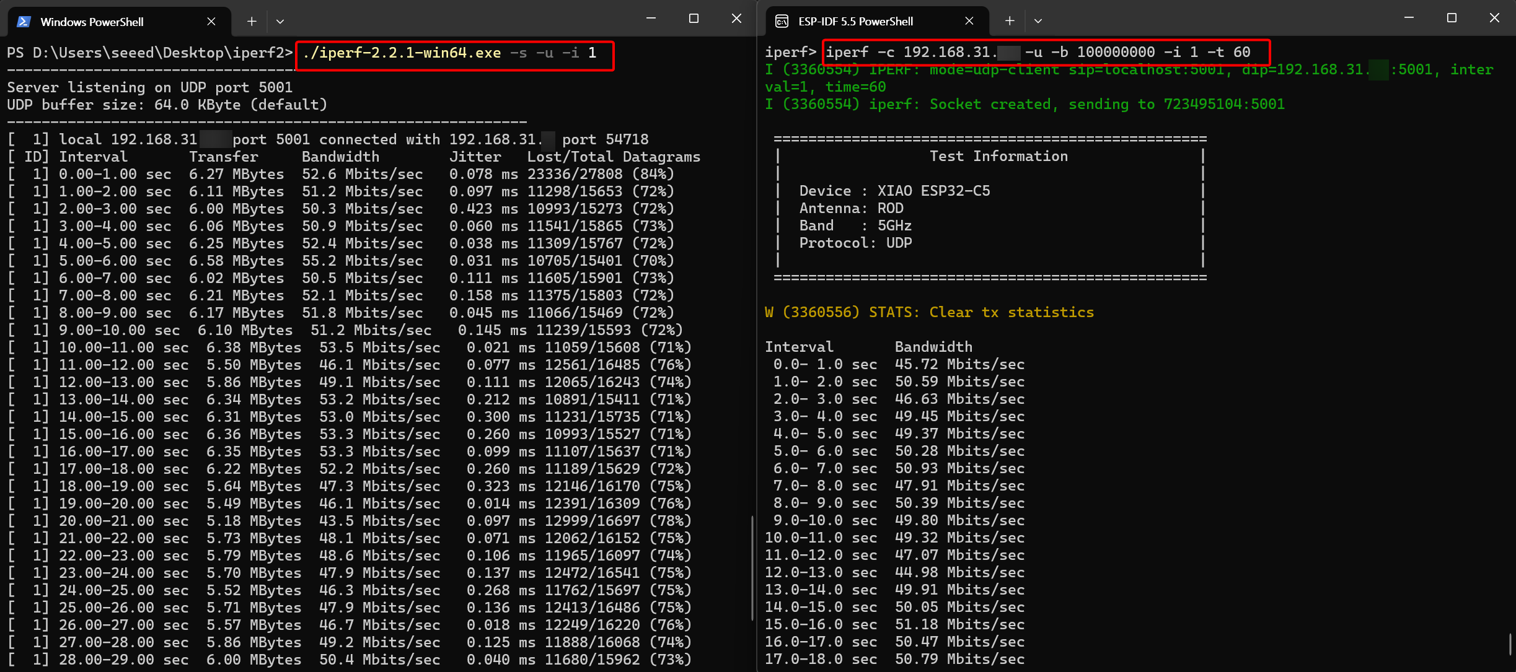Click the Windows PowerShell tab icon
Image resolution: width=1516 pixels, height=672 pixels.
(24, 22)
